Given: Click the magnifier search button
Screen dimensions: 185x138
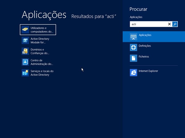Looking at the screenshot, I should [x=175, y=24].
